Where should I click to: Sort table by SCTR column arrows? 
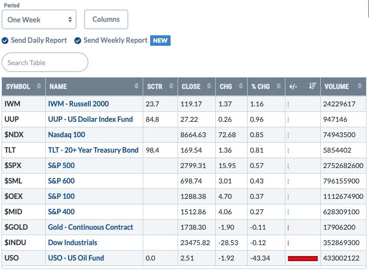coord(171,86)
